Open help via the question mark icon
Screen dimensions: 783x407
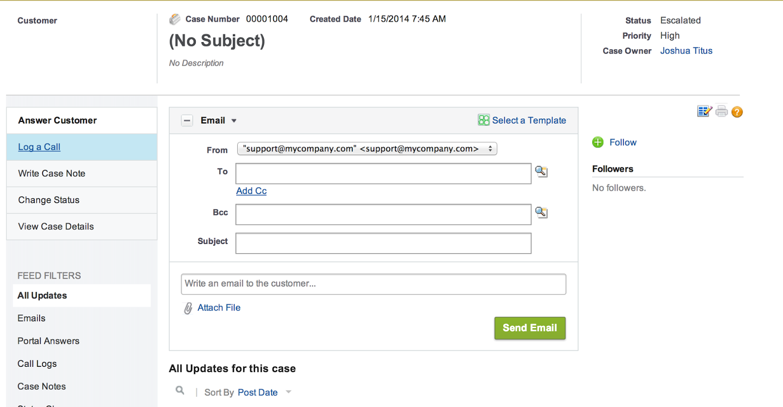pos(737,112)
